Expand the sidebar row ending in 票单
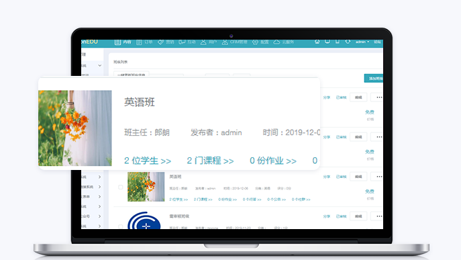Image resolution: width=461 pixels, height=260 pixels. (100, 196)
